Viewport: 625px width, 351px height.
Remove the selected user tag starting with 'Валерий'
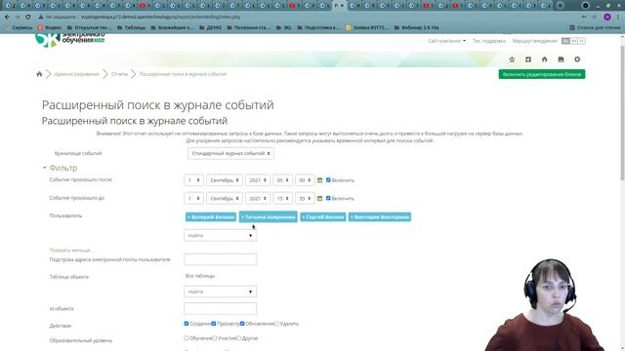[x=211, y=216]
